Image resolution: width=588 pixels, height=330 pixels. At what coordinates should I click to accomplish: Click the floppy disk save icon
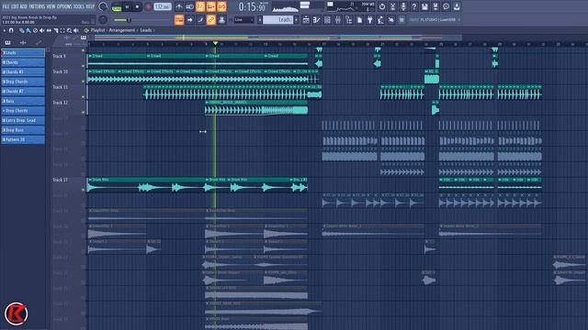coord(424,6)
